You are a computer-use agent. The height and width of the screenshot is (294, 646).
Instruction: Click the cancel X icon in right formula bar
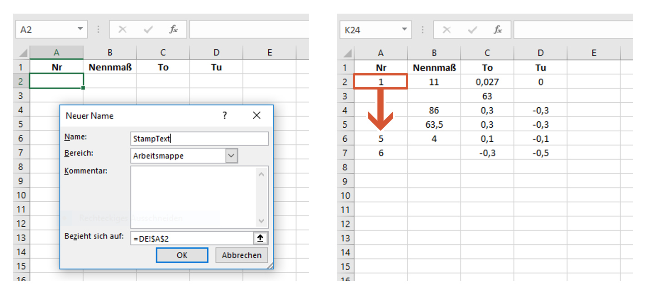tap(446, 30)
